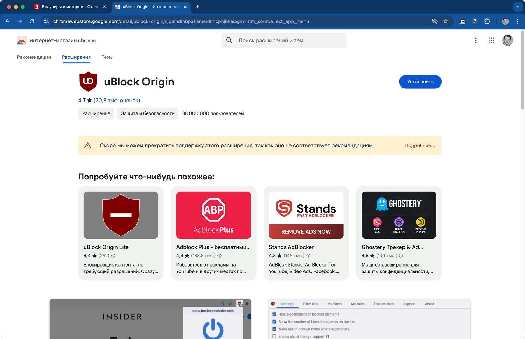Click the magnifier icon in store search

(229, 40)
